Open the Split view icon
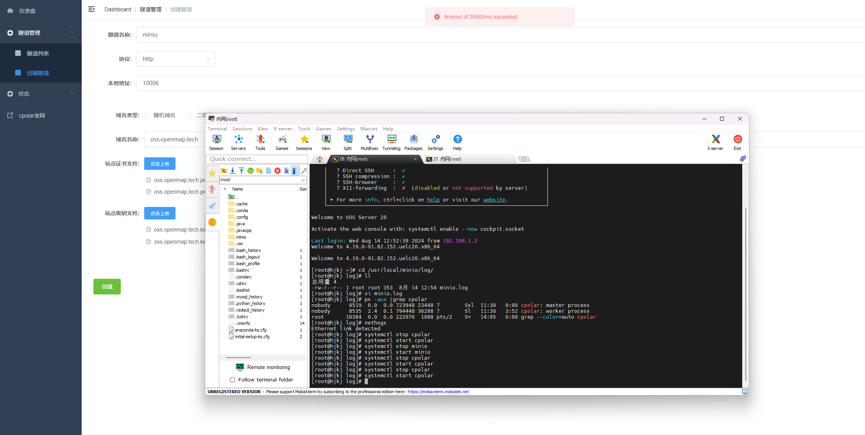865x435 pixels. (347, 142)
